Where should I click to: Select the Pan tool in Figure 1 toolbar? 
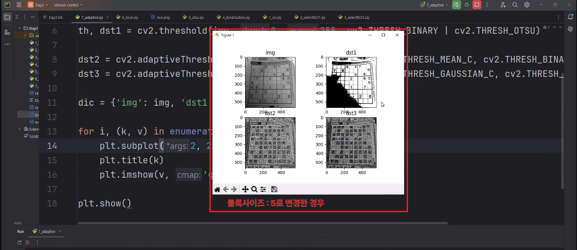pyautogui.click(x=246, y=189)
